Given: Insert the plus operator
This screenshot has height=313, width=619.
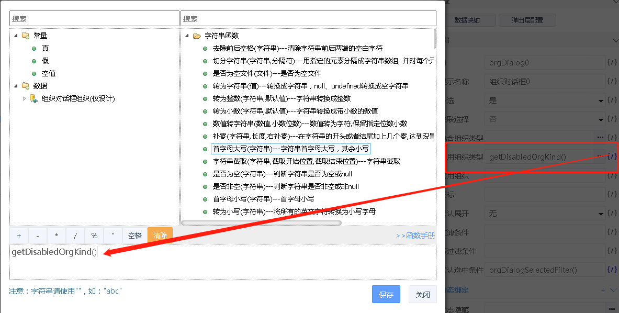Looking at the screenshot, I should [x=19, y=236].
